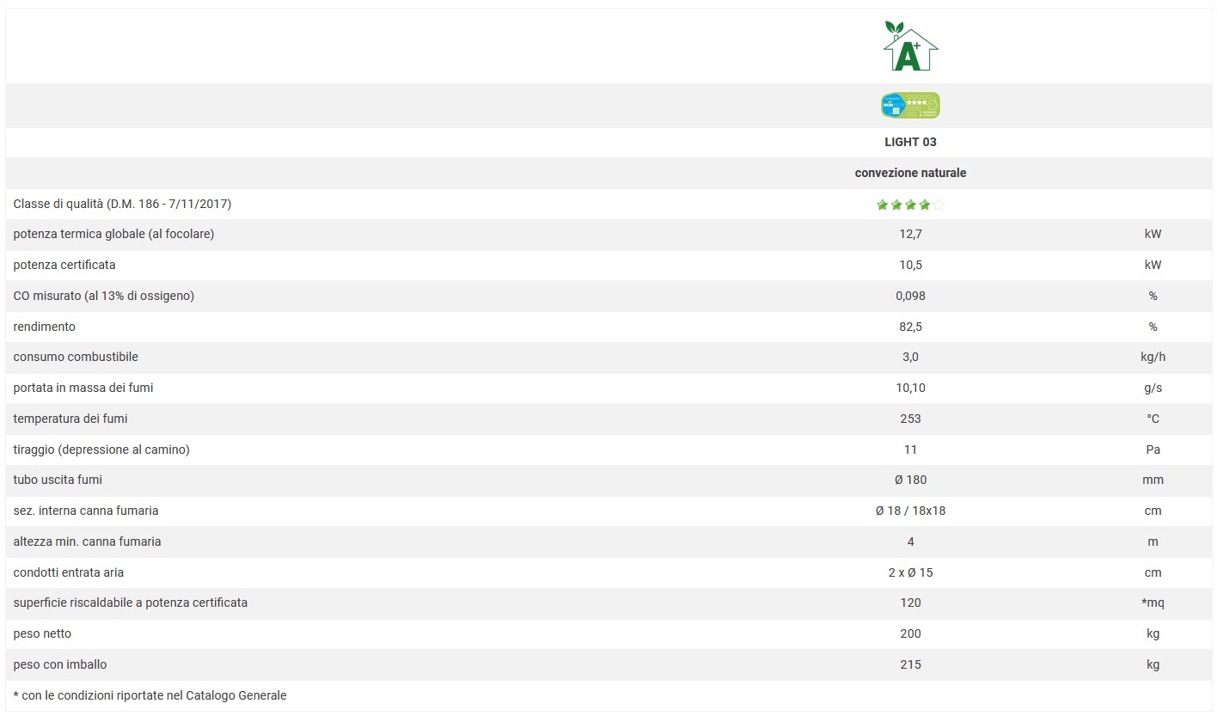Select the Ø 180 smoke outlet value

coord(910,480)
